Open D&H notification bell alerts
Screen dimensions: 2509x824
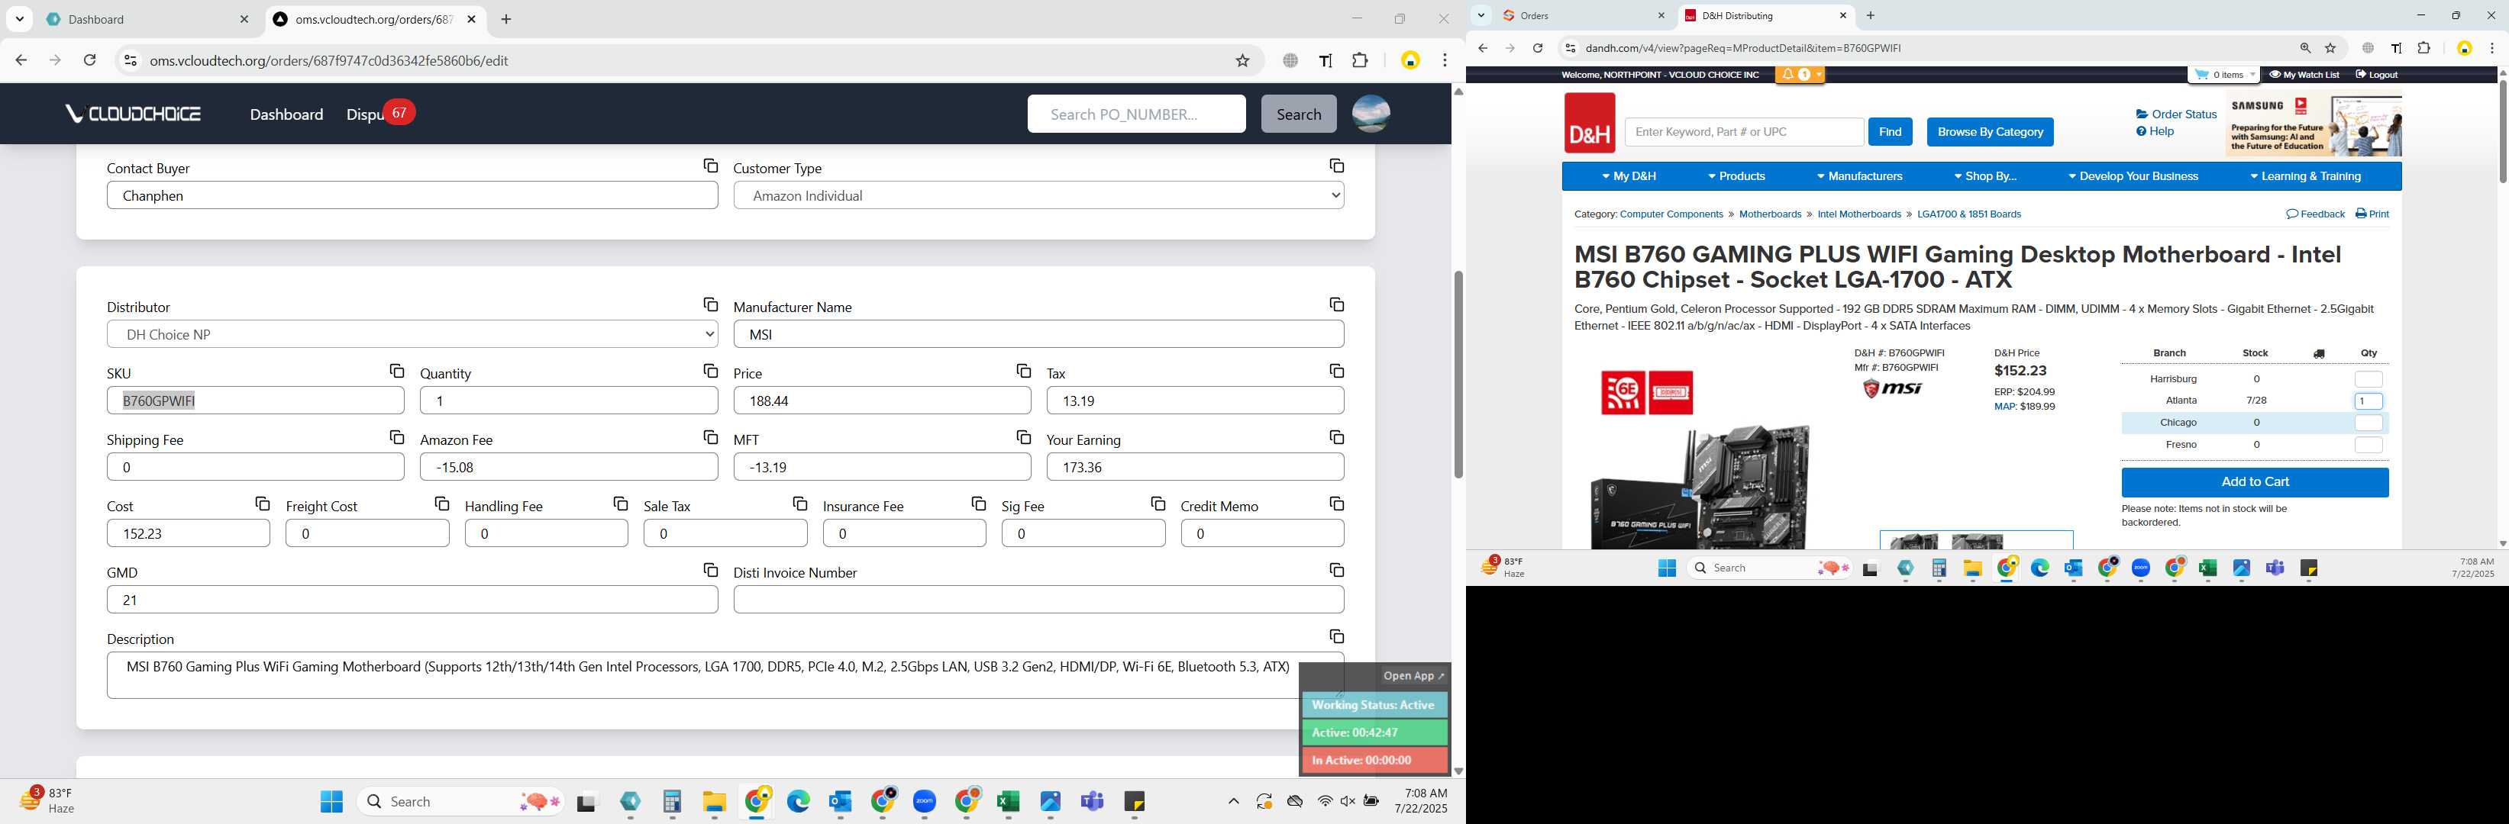(x=1799, y=75)
